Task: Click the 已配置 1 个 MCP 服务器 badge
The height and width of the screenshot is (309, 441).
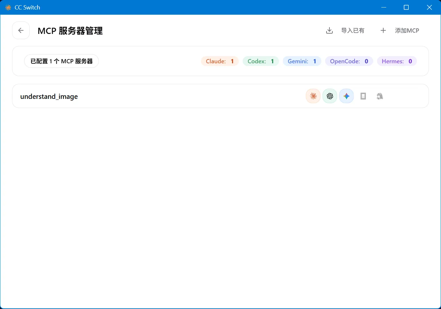Action: (61, 61)
